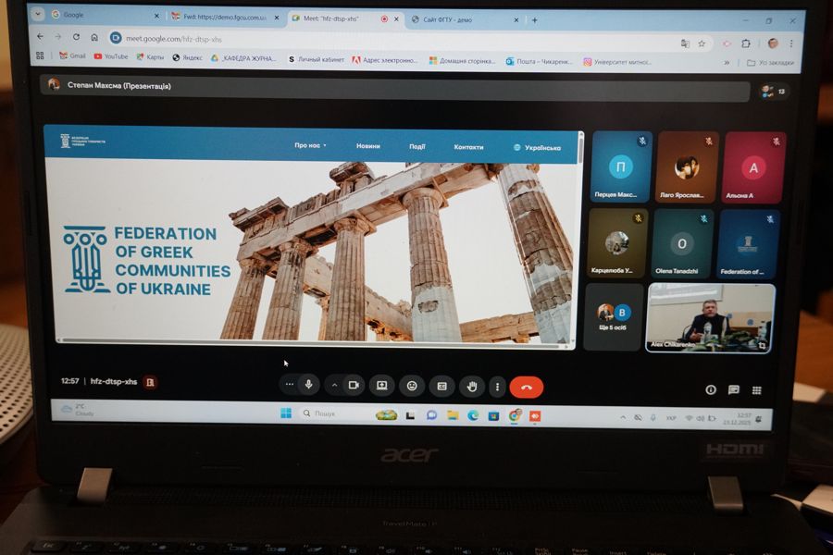Click the Windows taskbar search box
Viewport: 833px width, 555px height.
click(333, 414)
